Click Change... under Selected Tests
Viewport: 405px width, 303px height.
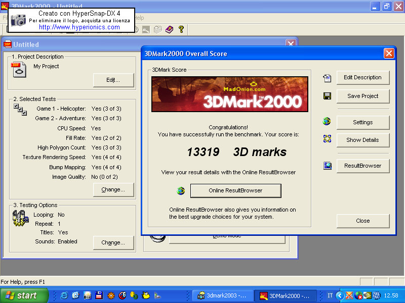[x=113, y=190]
